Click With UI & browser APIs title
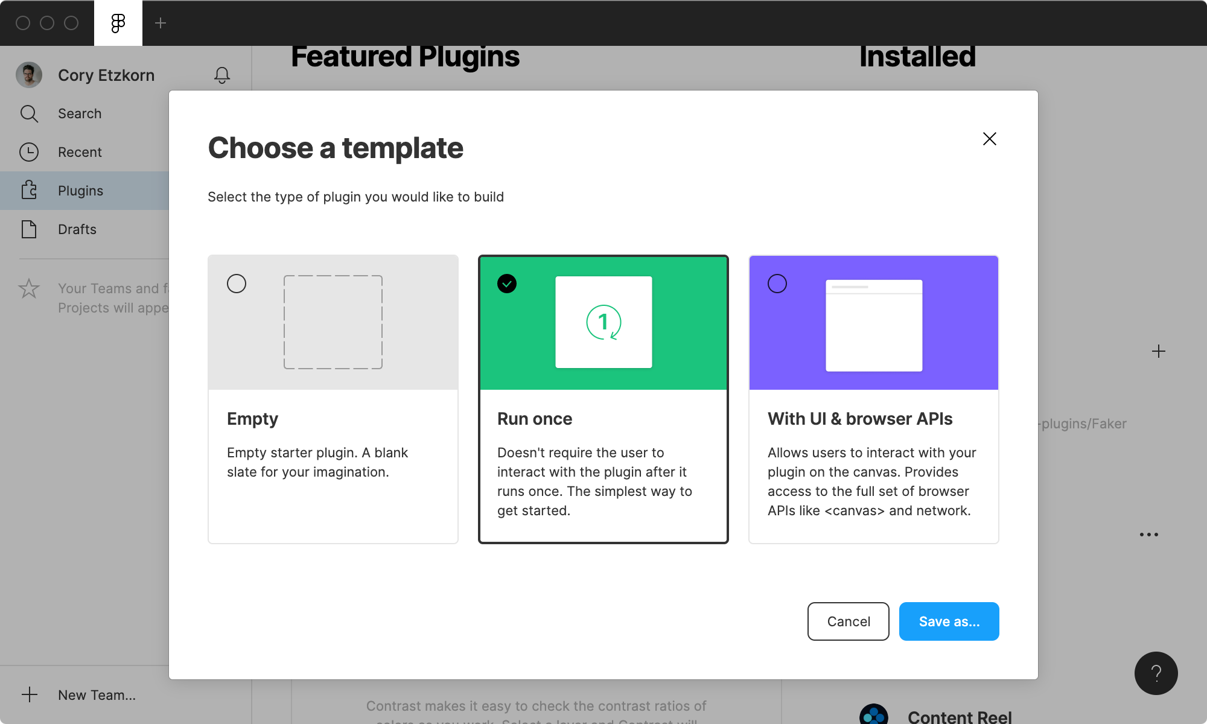This screenshot has width=1207, height=724. (860, 419)
